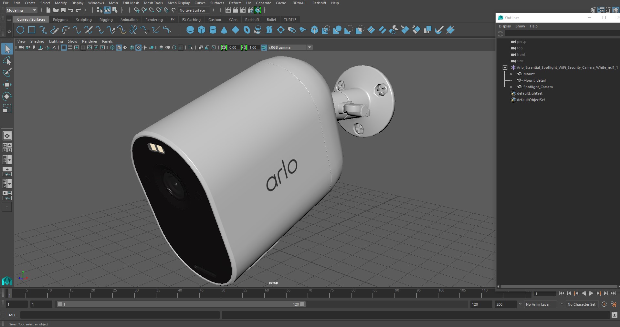Toggle textured display in viewport
The width and height of the screenshot is (620, 327).
tap(138, 47)
